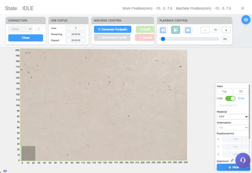Toggle the blue eye visibility button
252x173 pixels.
246,20
